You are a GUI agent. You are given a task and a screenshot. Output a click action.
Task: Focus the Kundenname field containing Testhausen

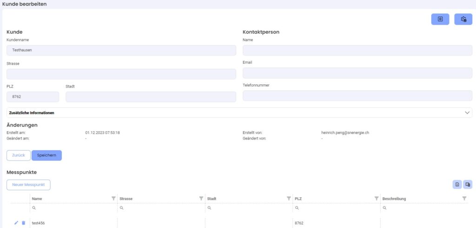tap(121, 50)
